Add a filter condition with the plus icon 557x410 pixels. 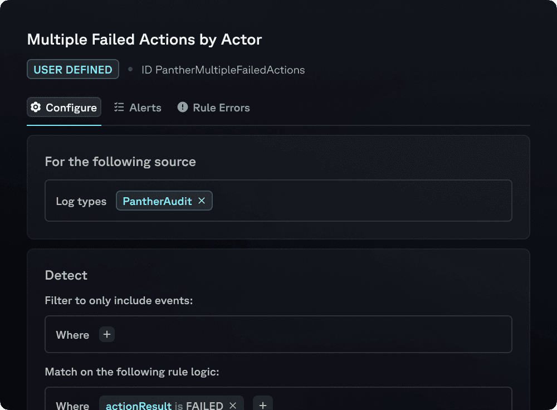coord(107,335)
